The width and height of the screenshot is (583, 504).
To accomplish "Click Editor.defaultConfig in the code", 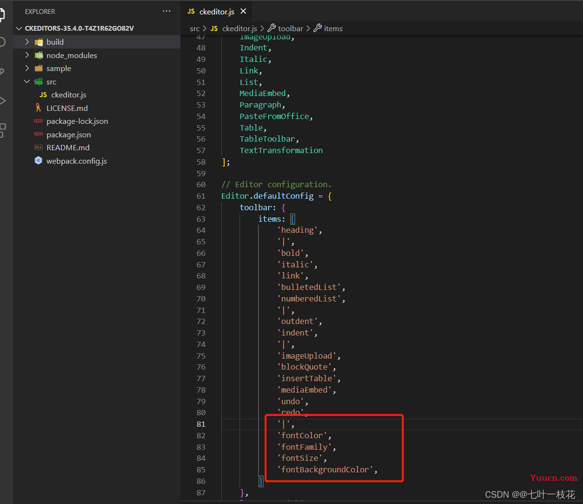I will click(267, 196).
